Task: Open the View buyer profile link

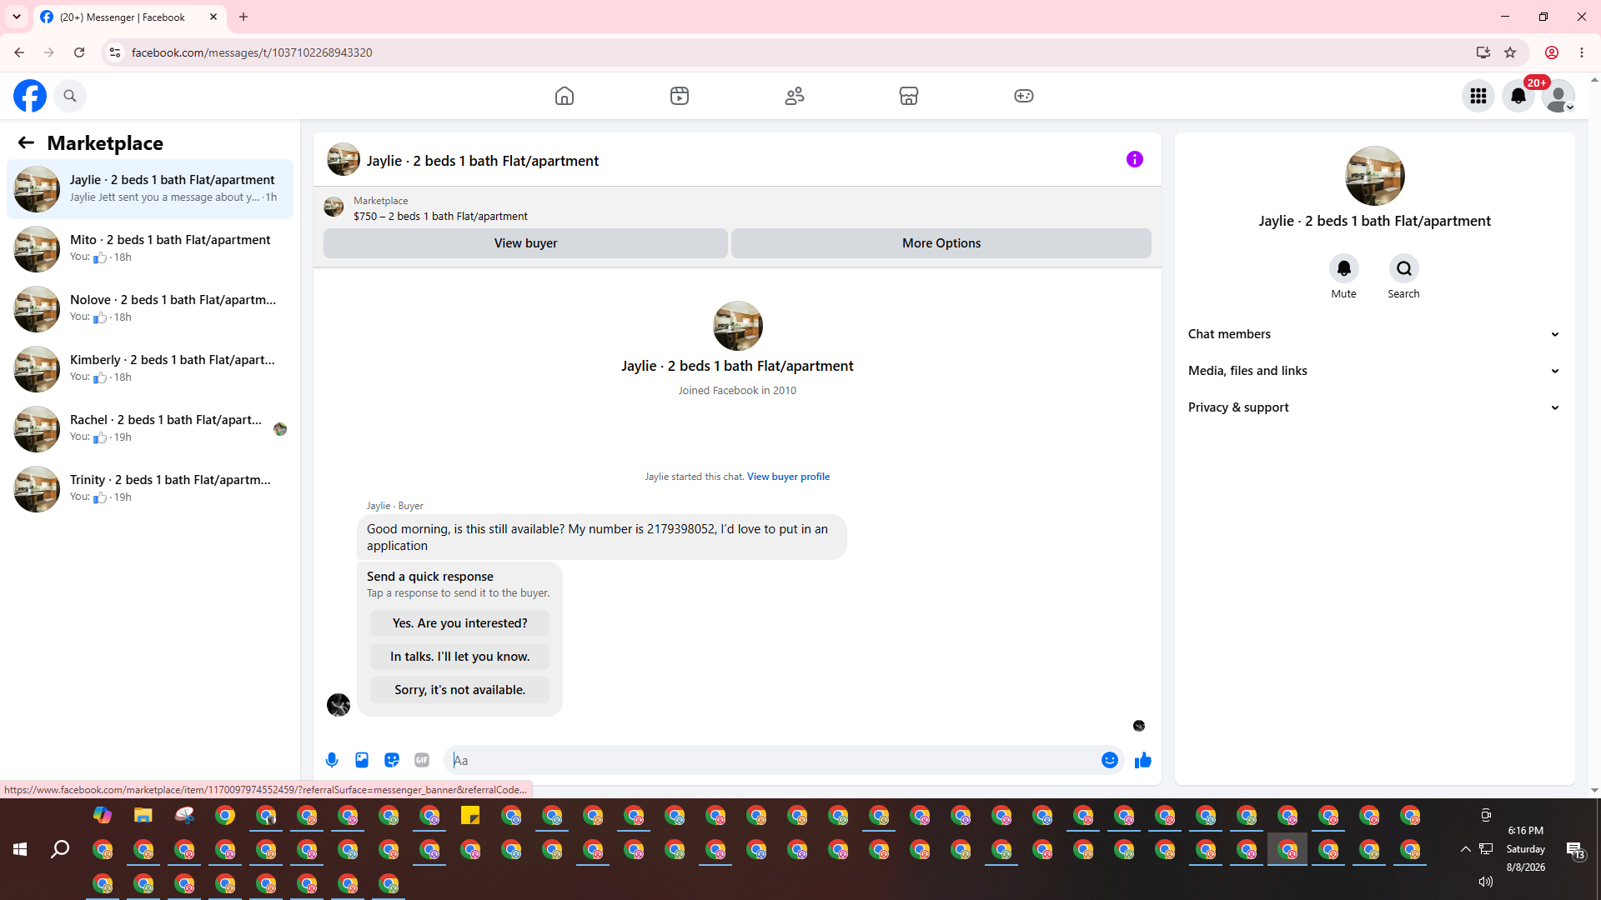Action: (789, 477)
